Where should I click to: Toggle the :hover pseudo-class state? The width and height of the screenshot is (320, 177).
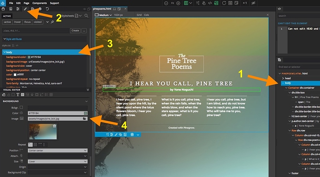click(x=17, y=22)
